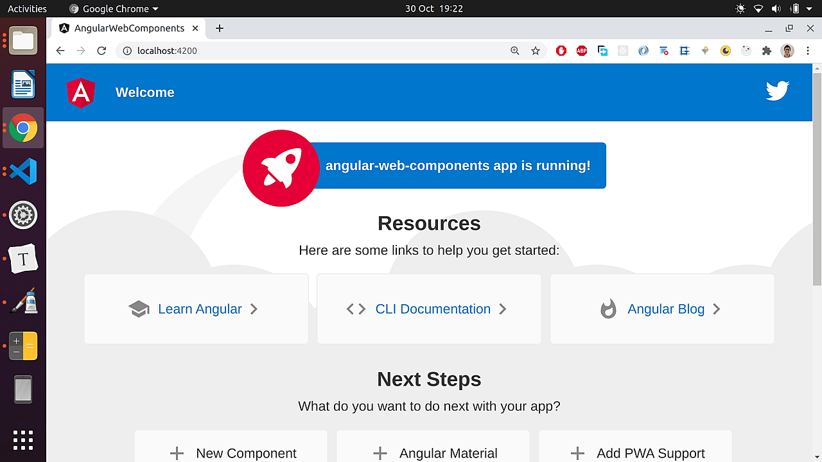Click the extensions puzzle piece icon
822x462 pixels.
coord(766,51)
